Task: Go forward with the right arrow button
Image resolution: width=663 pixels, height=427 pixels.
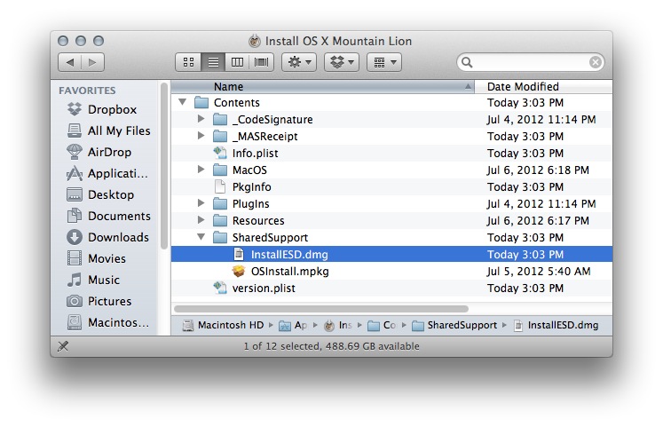Action: [x=92, y=62]
